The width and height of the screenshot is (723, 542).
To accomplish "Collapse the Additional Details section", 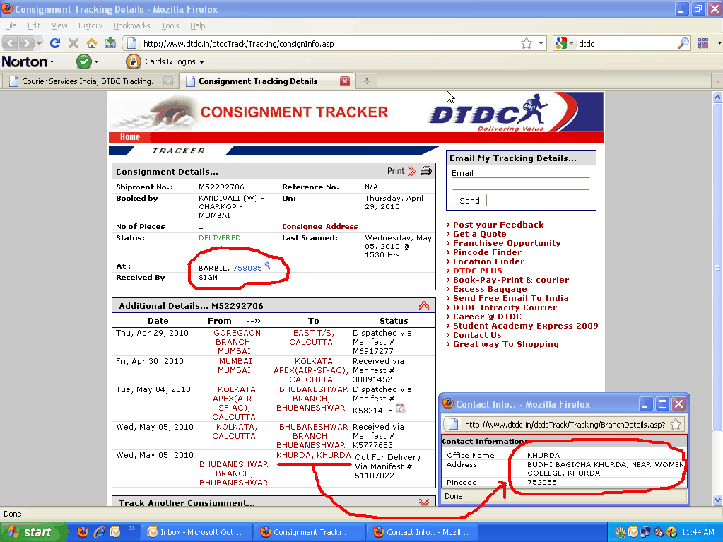I will pyautogui.click(x=423, y=305).
